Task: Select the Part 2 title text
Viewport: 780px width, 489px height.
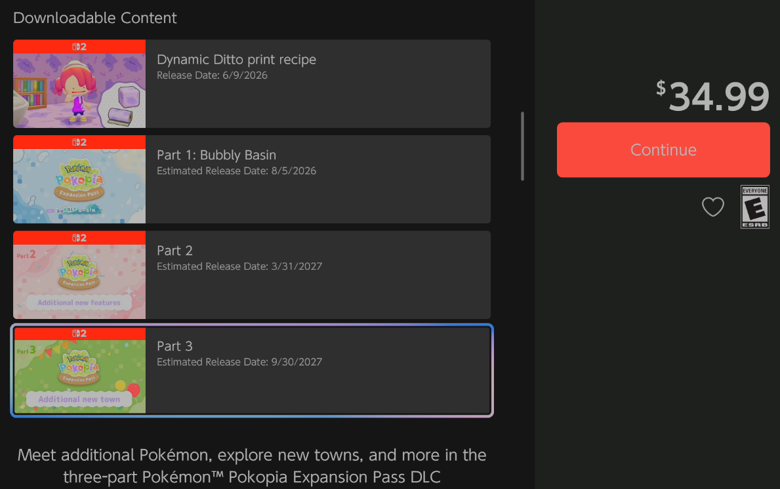Action: pos(174,251)
